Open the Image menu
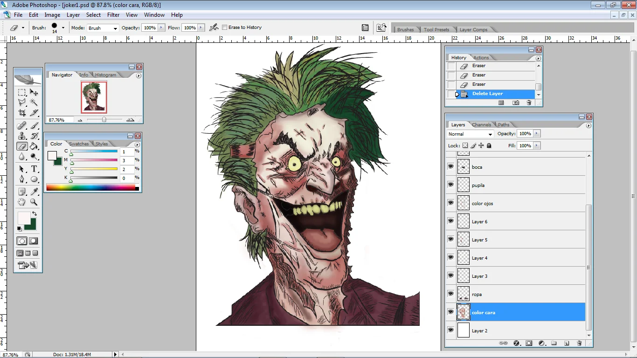 (52, 15)
